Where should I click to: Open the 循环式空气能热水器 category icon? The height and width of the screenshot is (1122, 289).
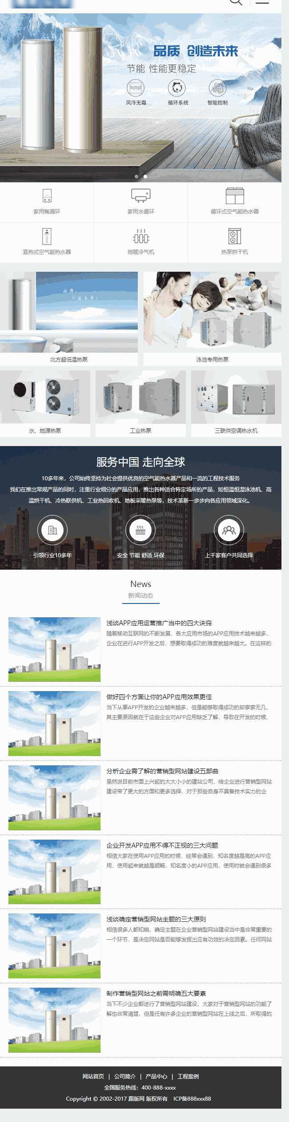pos(234,196)
